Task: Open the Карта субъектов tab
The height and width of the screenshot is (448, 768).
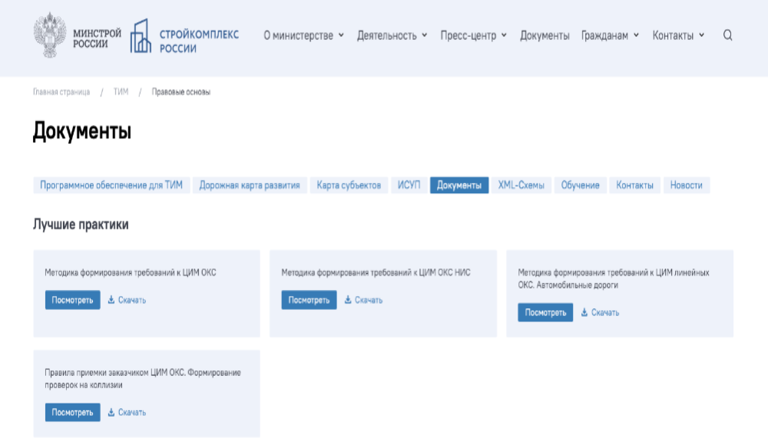Action: point(348,185)
